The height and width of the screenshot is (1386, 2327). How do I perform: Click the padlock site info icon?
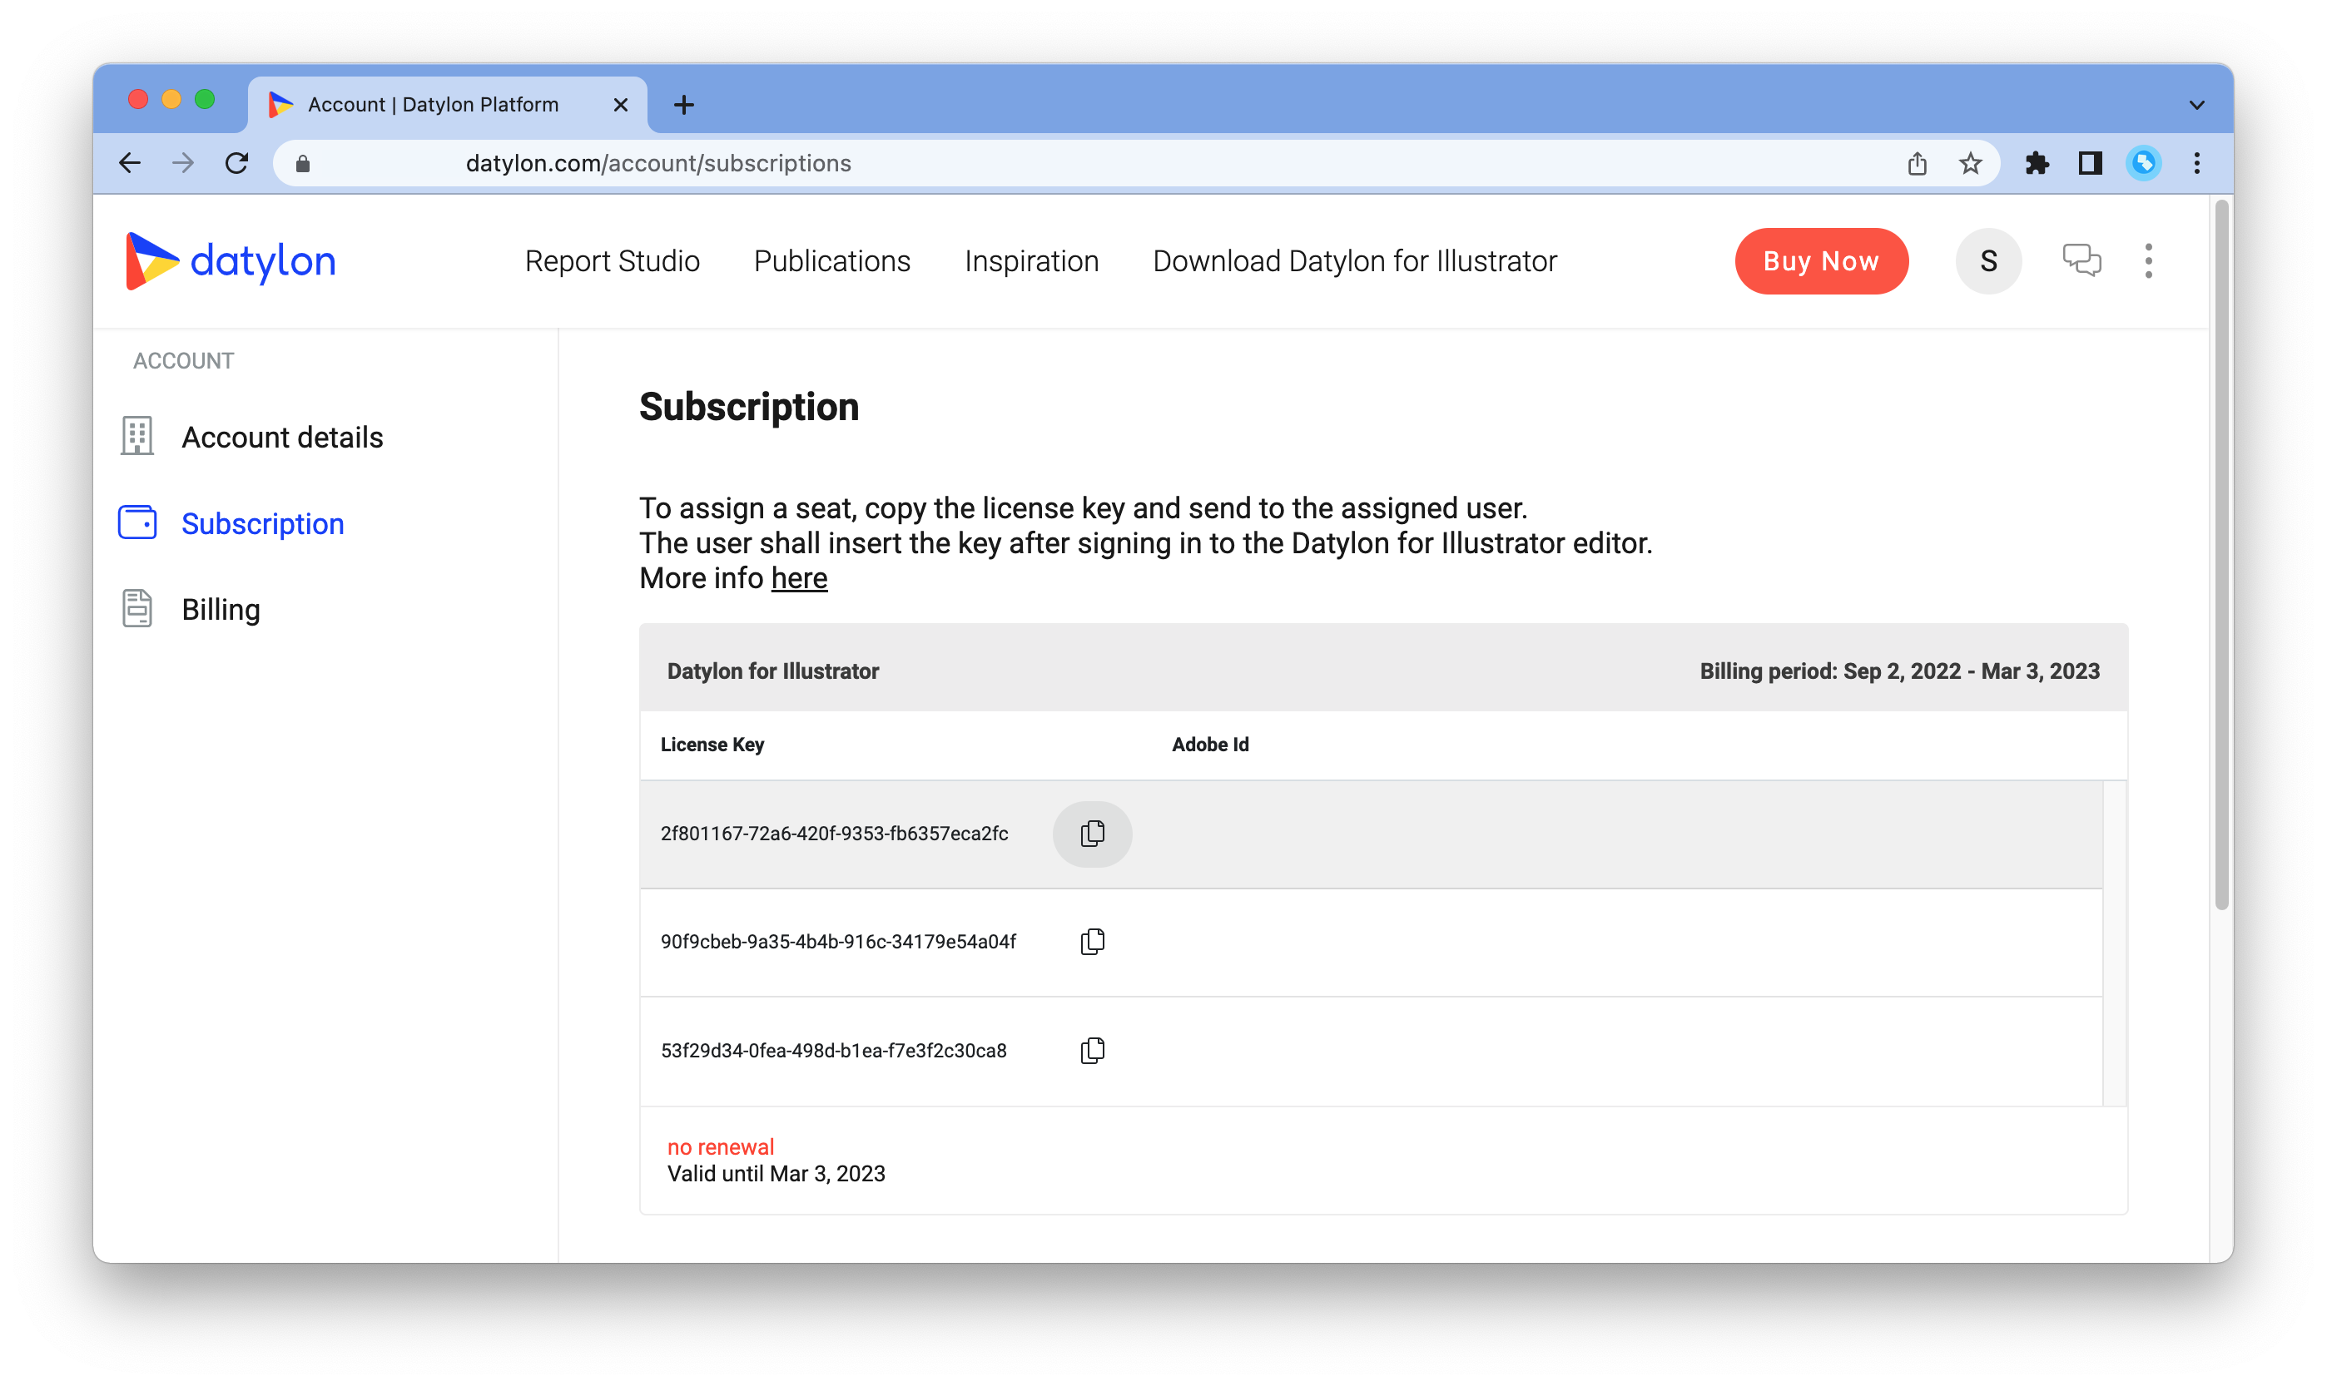tap(302, 165)
